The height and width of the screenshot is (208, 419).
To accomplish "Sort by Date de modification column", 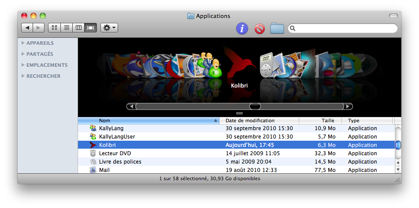I will [259, 120].
